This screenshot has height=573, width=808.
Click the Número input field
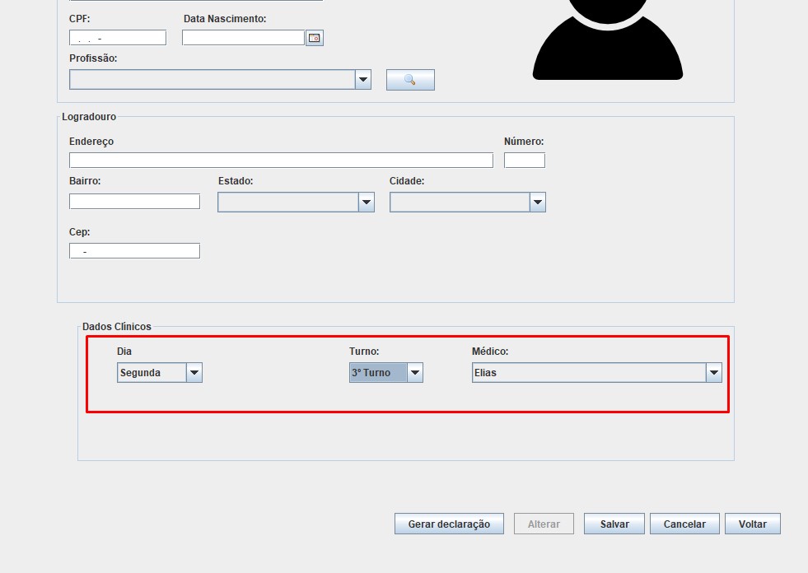(524, 161)
